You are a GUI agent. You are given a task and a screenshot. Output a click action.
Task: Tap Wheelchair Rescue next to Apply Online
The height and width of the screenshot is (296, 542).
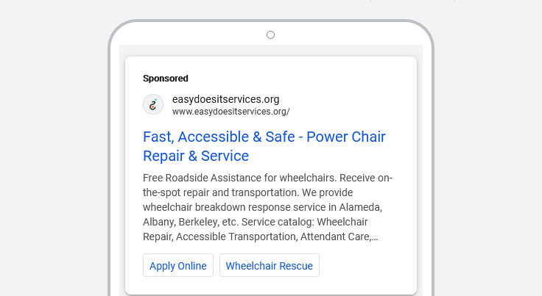[270, 266]
